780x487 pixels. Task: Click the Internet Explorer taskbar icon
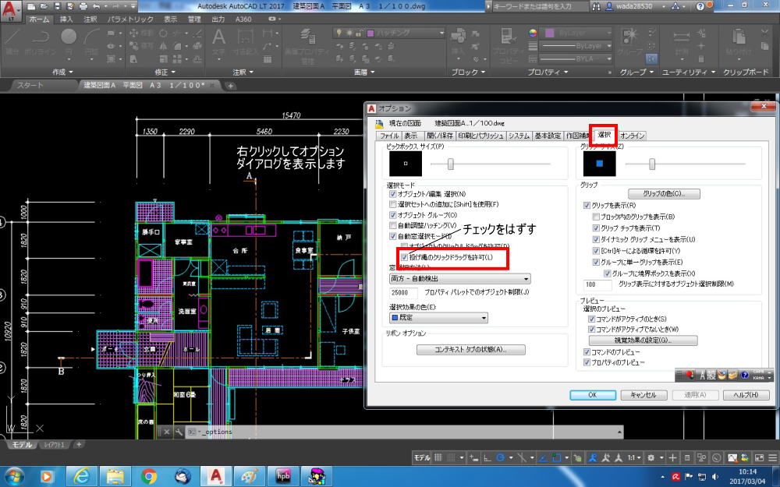coord(82,476)
